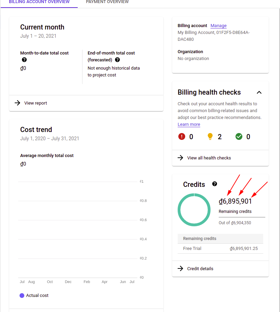Screen dimensions: 280x312
Task: Click arrow icon beside View all health checks
Action: [x=180, y=158]
